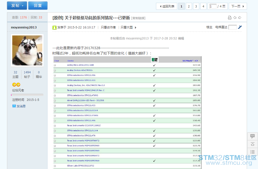258x169 pixels.
Task: Click the EEMBC logo in table header
Action: point(155,60)
